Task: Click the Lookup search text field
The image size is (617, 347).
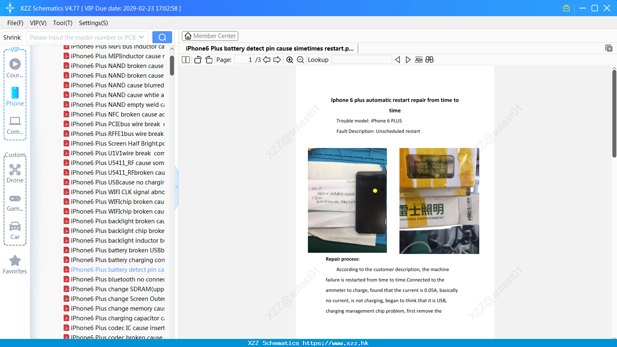Action: [362, 60]
